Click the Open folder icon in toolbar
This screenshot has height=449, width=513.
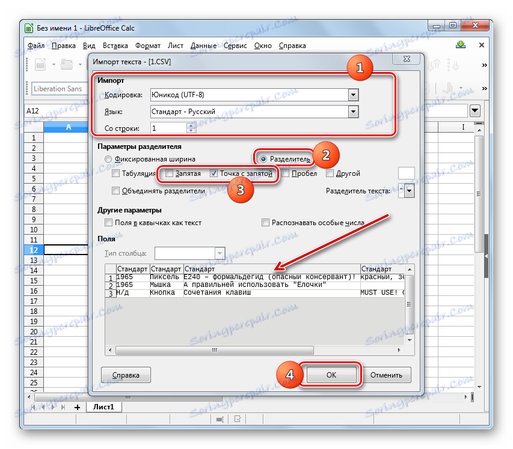click(67, 64)
